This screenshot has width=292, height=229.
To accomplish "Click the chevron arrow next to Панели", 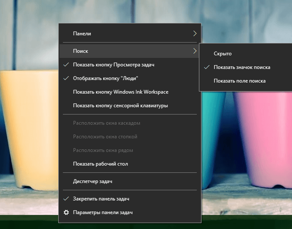I will (x=195, y=34).
